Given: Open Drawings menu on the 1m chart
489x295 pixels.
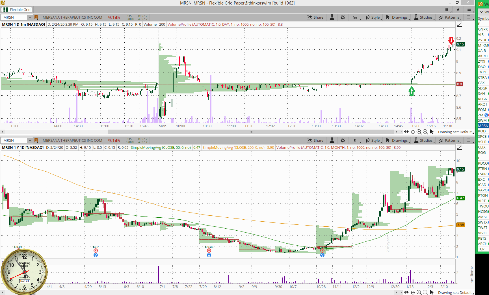Looking at the screenshot, I should [x=397, y=17].
